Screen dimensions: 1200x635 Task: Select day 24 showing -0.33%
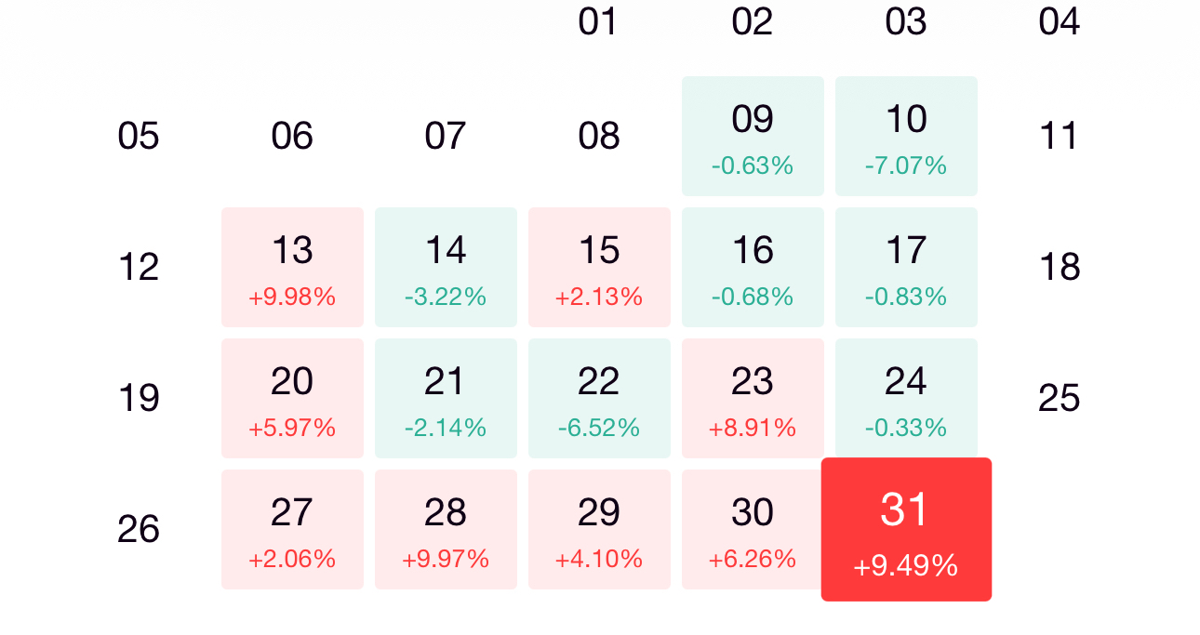pos(906,399)
